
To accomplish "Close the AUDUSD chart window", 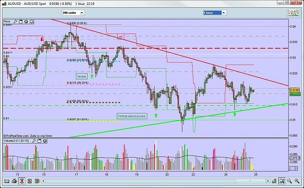I will [x=296, y=3].
